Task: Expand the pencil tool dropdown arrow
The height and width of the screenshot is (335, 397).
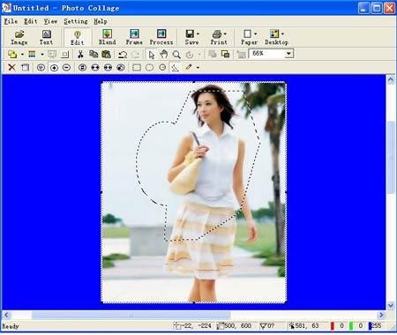Action: tap(198, 68)
